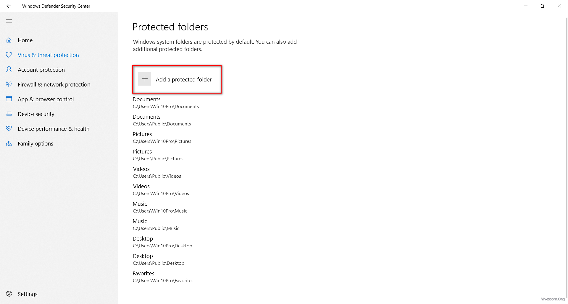
Task: Click the Firewall & network antenna icon
Action: point(9,84)
